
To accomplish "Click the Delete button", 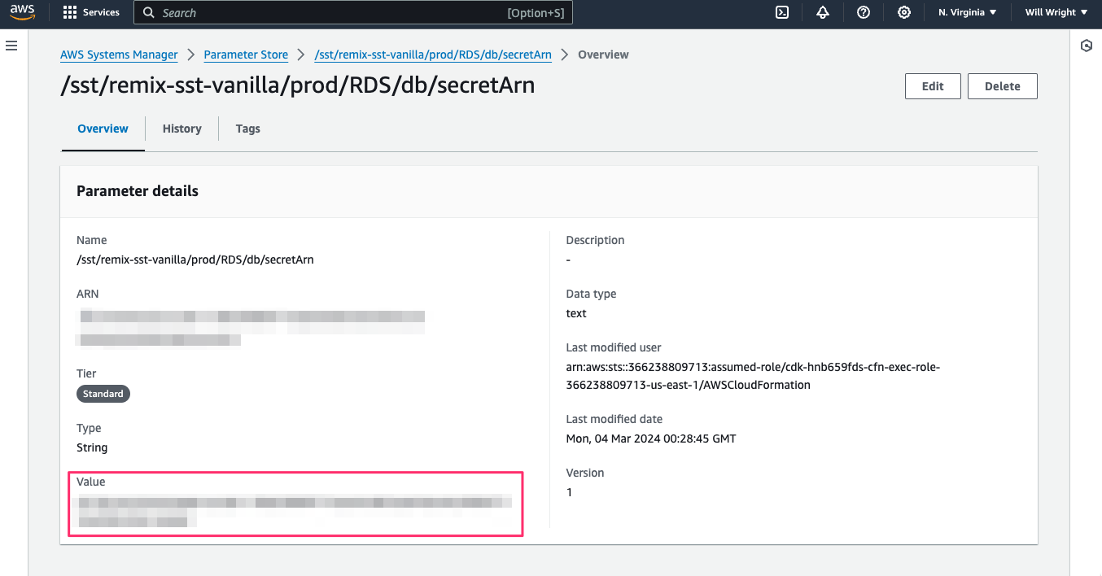I will pos(1002,85).
